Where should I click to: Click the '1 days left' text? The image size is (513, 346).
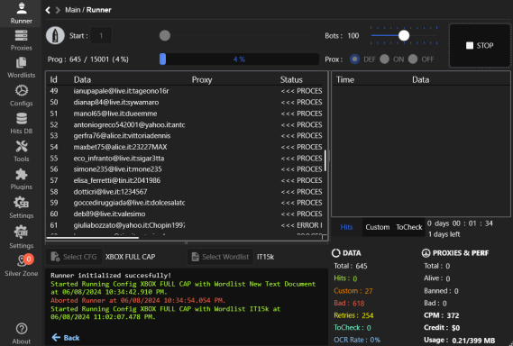444,234
